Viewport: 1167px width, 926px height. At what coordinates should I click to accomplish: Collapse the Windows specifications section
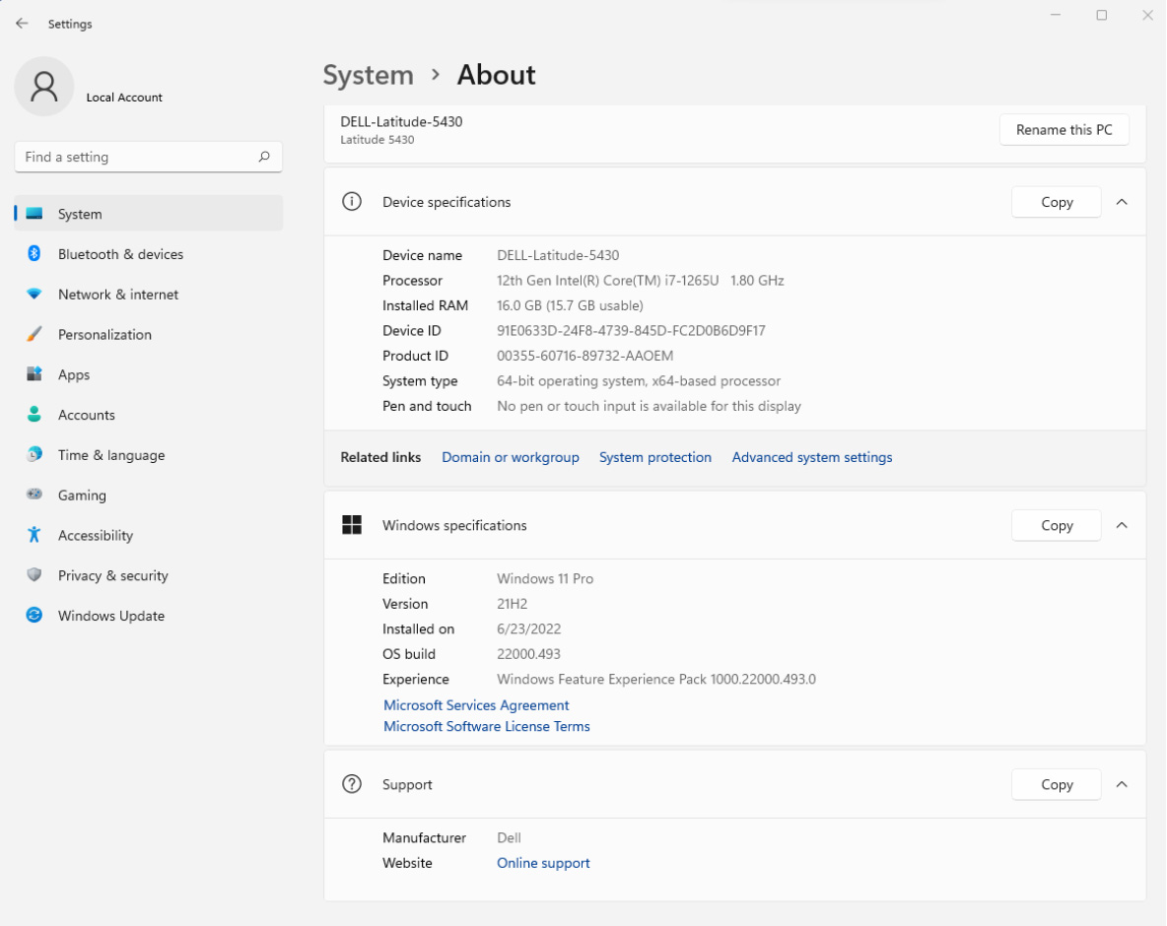[1122, 526]
